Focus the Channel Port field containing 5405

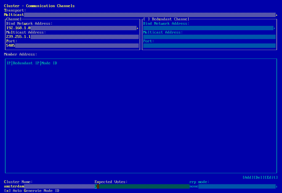coord(72,46)
